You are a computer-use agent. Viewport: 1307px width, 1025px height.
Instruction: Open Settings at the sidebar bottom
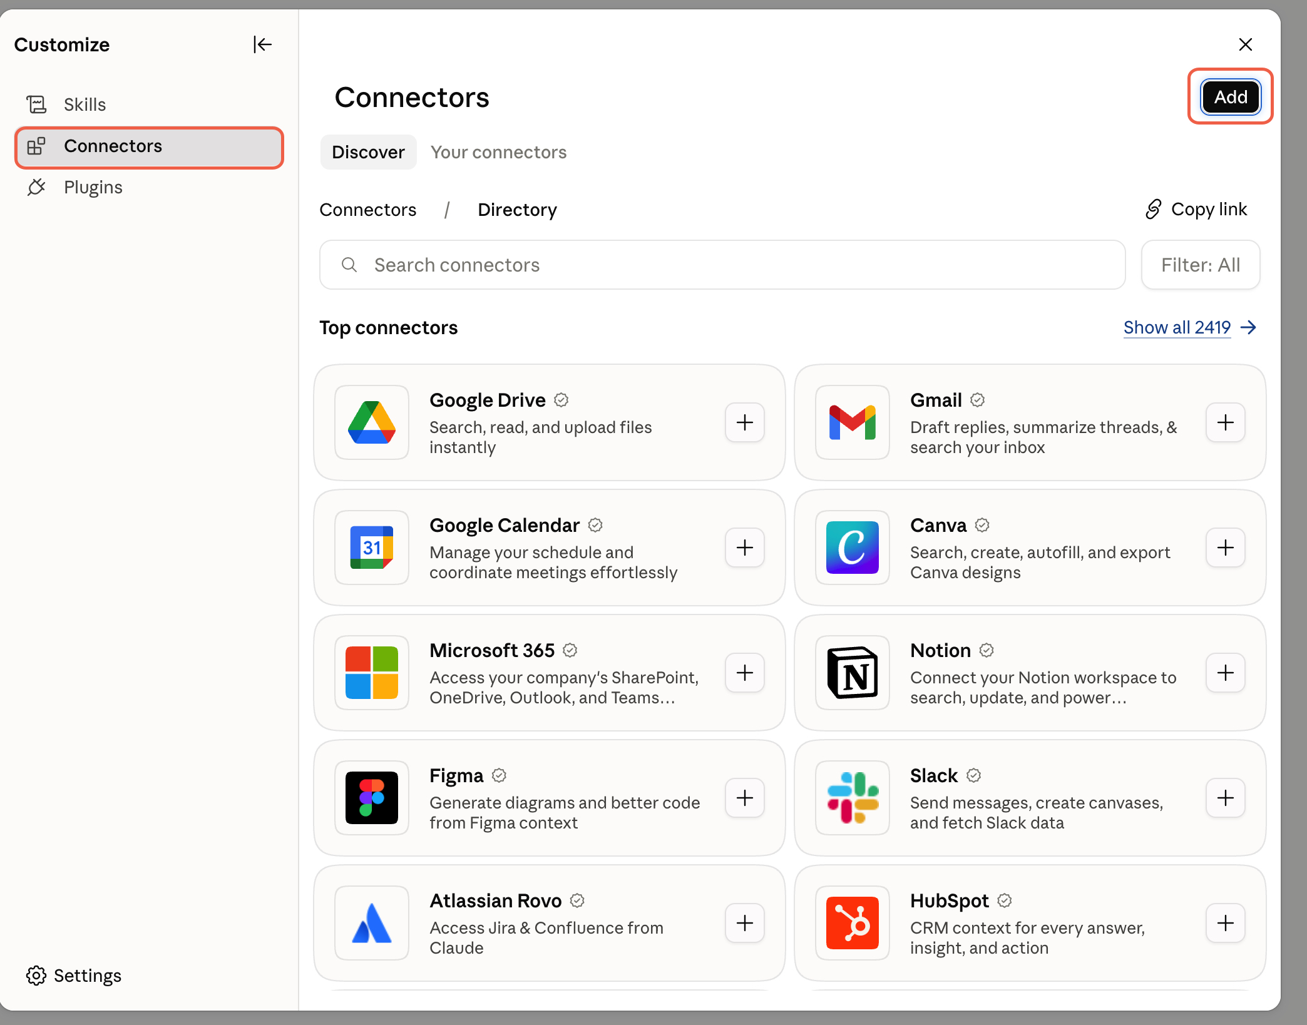pyautogui.click(x=74, y=976)
